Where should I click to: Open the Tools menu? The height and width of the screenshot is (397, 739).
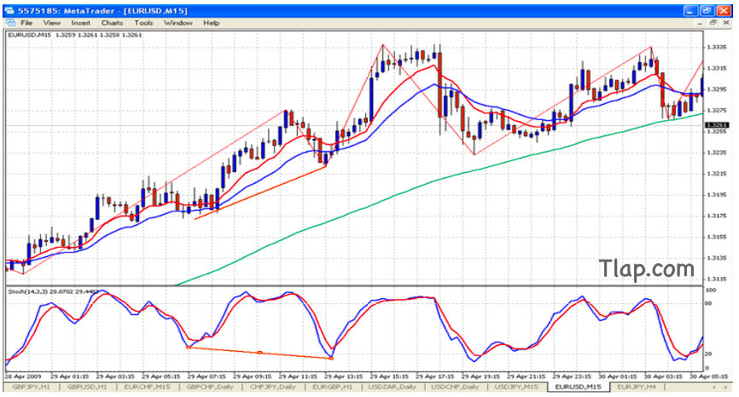coord(143,23)
